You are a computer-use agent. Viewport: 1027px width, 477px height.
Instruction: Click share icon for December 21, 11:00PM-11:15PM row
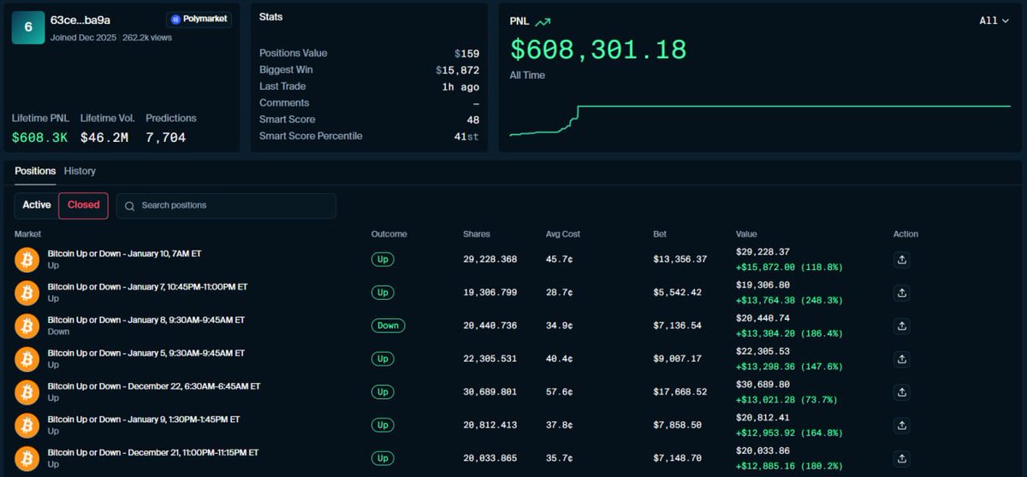(901, 458)
